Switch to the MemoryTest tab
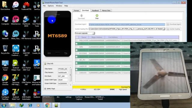The image size is (192, 108). click(106, 10)
